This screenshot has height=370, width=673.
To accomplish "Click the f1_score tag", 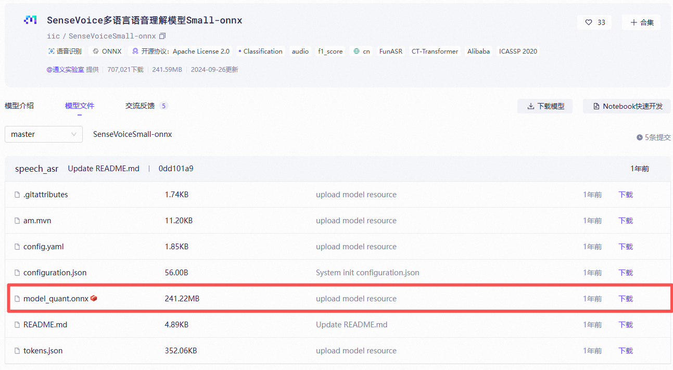I will click(331, 51).
